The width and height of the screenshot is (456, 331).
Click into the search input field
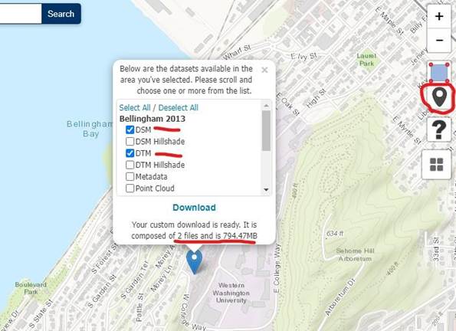pyautogui.click(x=21, y=14)
